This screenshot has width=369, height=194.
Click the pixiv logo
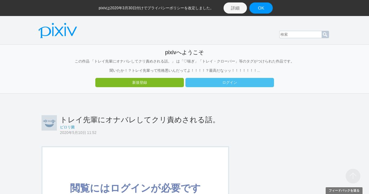(x=58, y=30)
